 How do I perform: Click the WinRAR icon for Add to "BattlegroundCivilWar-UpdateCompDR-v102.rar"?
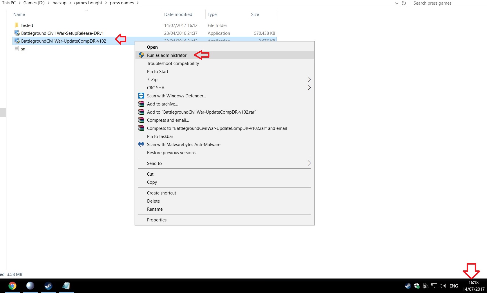[x=141, y=112]
